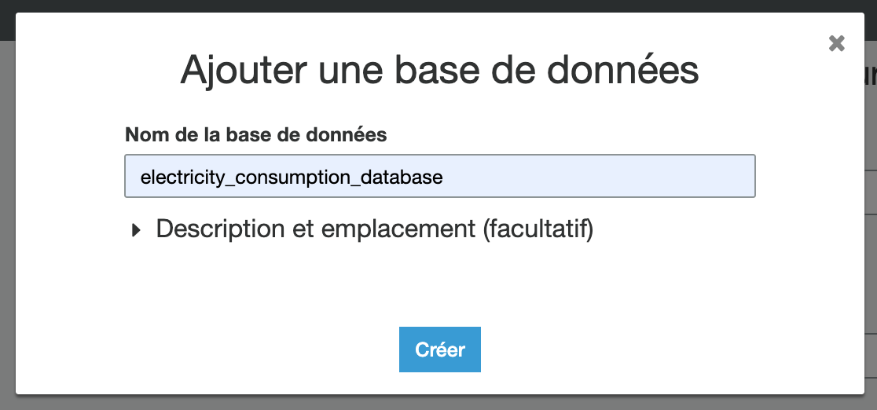
Task: Expand the Description et emplacement triangle
Action: pos(137,229)
